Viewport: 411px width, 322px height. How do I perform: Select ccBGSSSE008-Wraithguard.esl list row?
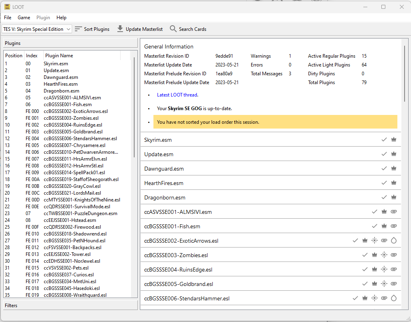pyautogui.click(x=67, y=295)
